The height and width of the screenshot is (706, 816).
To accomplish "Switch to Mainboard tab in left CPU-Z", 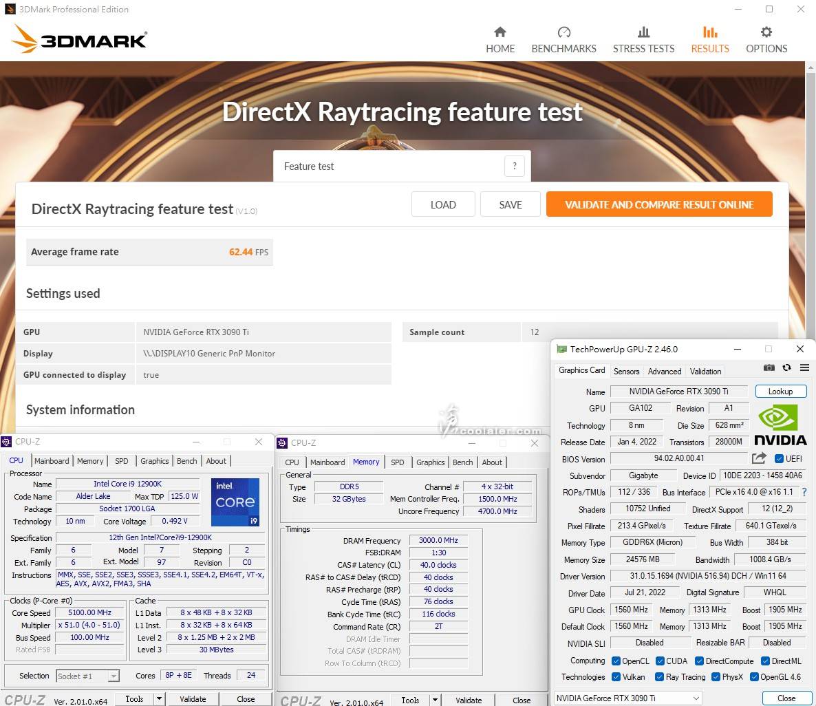I will 52,461.
